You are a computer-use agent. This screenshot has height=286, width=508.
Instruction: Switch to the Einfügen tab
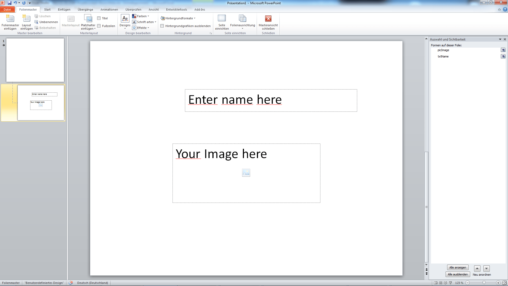pos(64,10)
